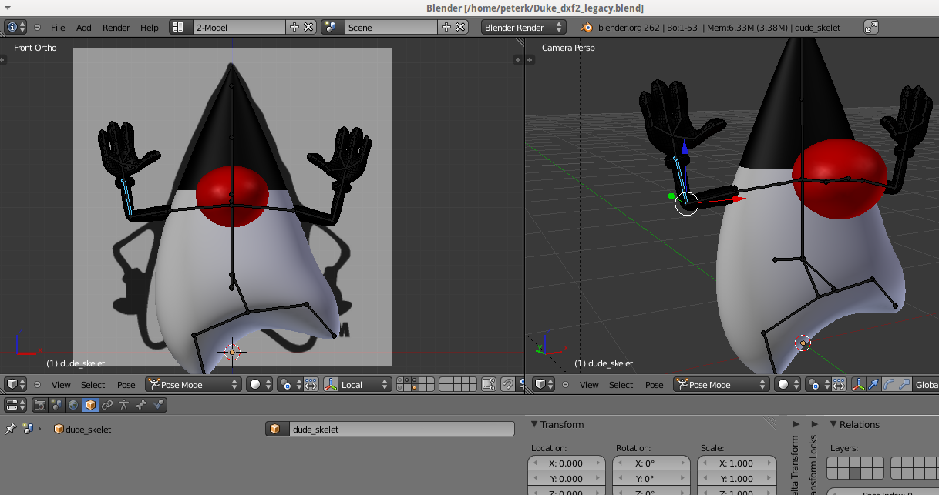
Task: Toggle fullscreen with the arrows icon
Action: [871, 27]
